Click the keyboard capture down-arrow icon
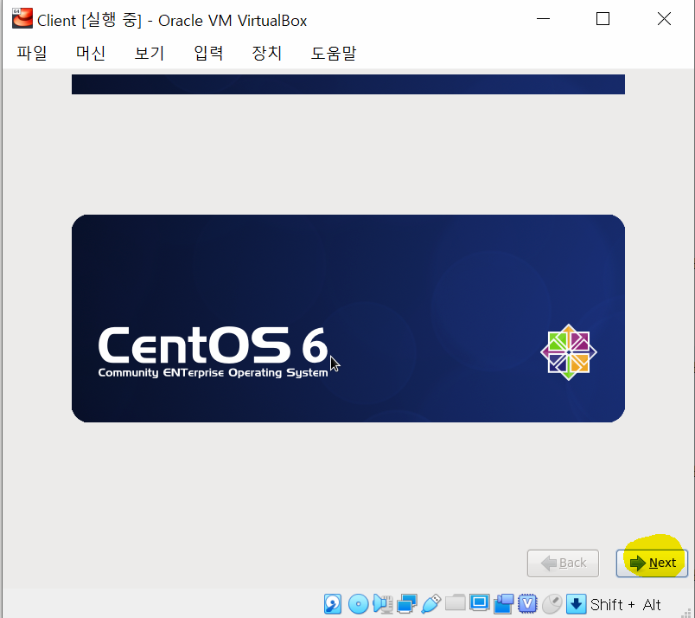Image resolution: width=695 pixels, height=618 pixels. click(577, 604)
